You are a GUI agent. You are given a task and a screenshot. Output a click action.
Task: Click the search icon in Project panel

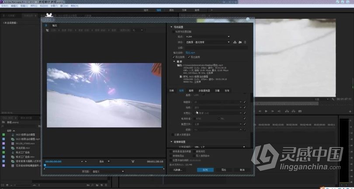(x=3, y=126)
